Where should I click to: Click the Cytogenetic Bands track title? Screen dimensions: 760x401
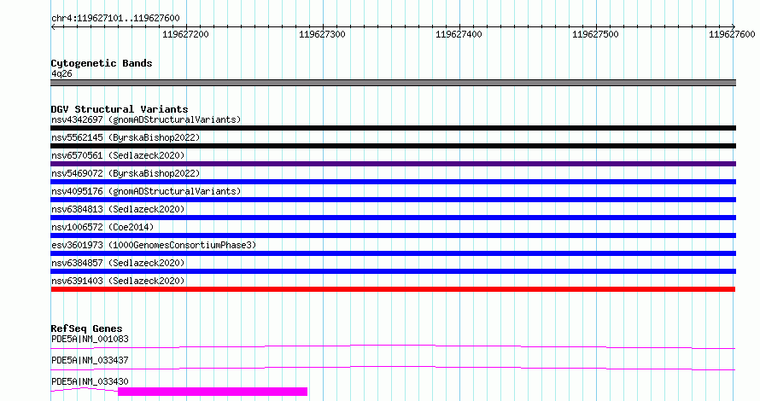tap(102, 63)
